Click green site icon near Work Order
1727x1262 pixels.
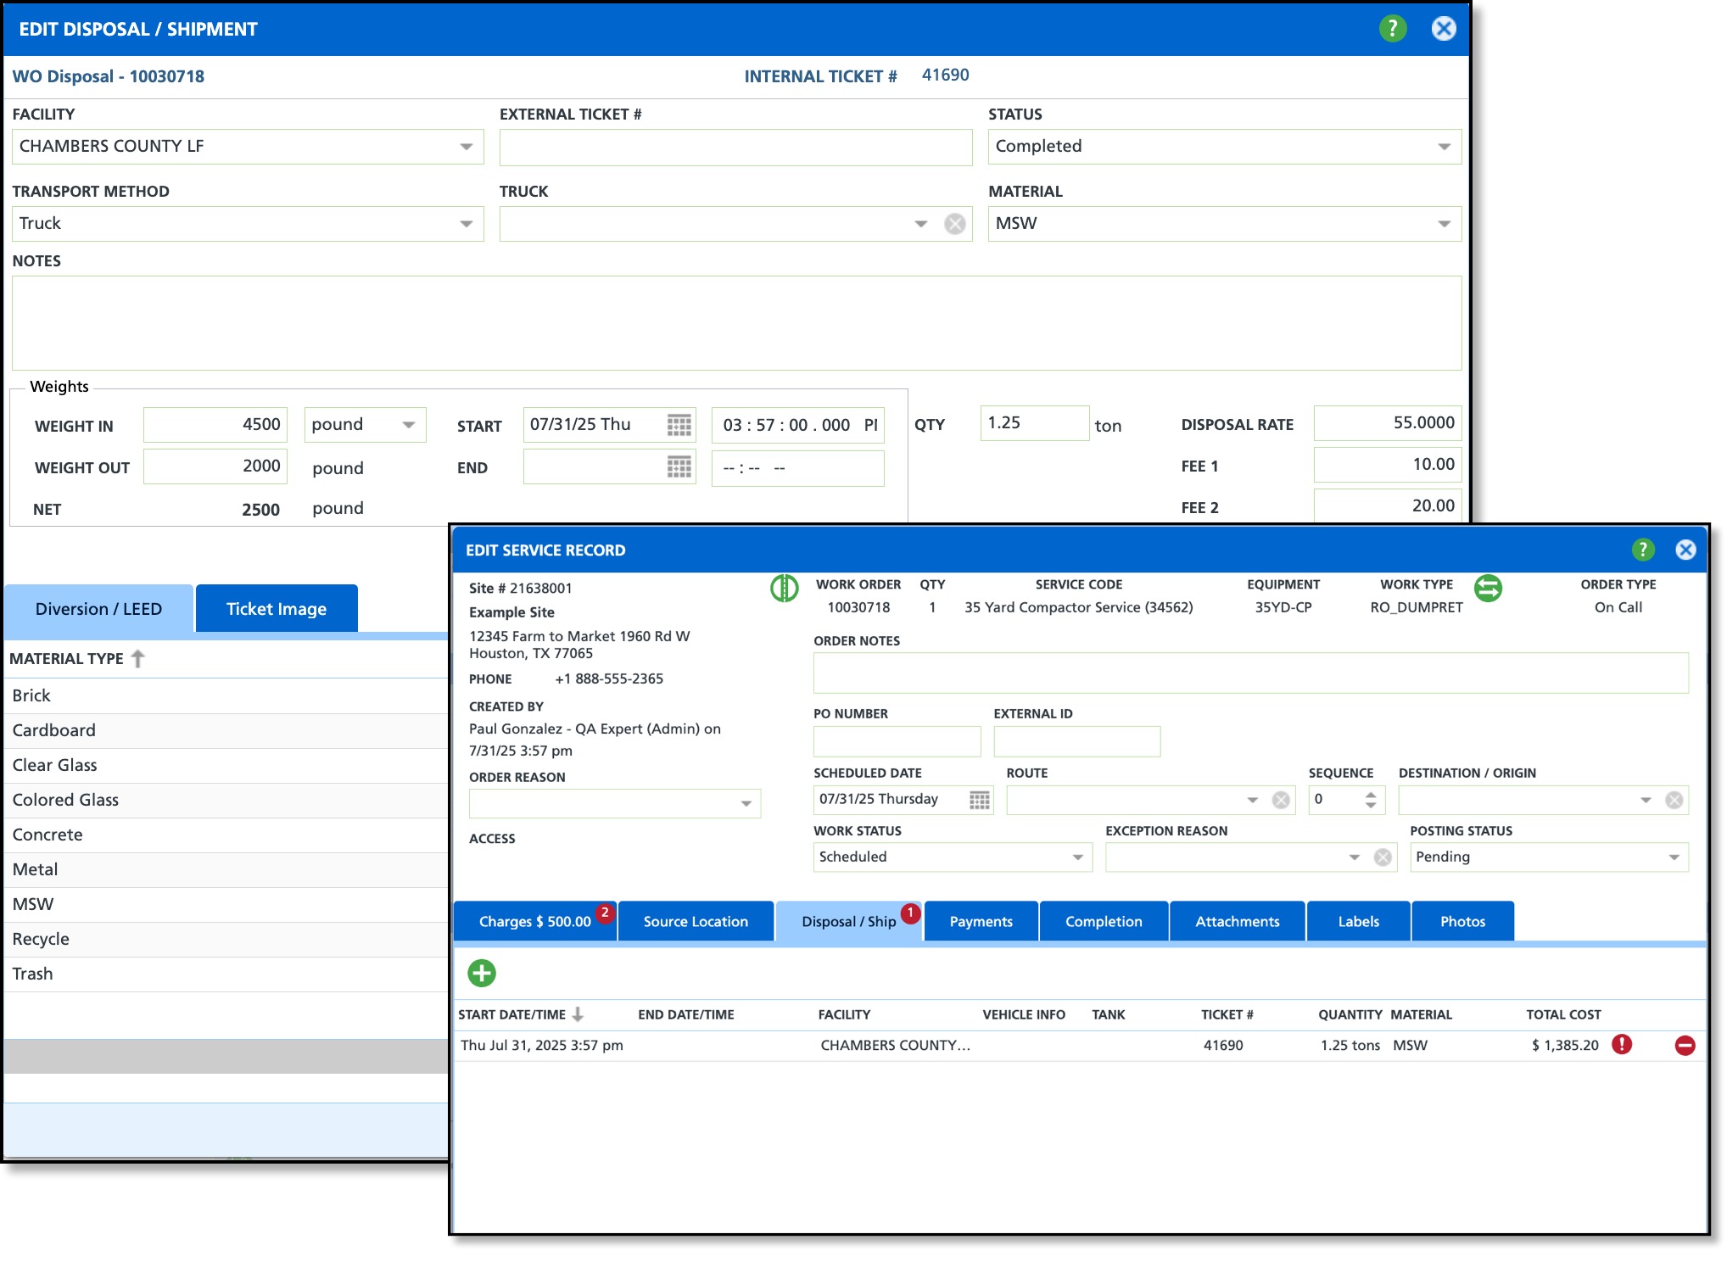(784, 588)
